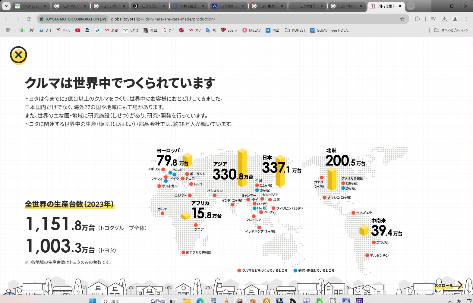The height and width of the screenshot is (303, 473).
Task: Open the Chrome profile icon
Action: (x=455, y=19)
